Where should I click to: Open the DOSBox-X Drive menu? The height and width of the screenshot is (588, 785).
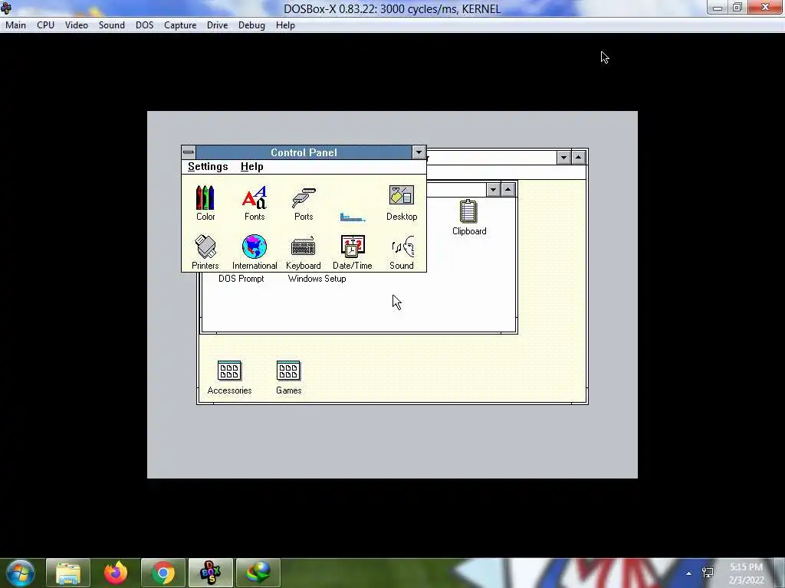(x=217, y=25)
